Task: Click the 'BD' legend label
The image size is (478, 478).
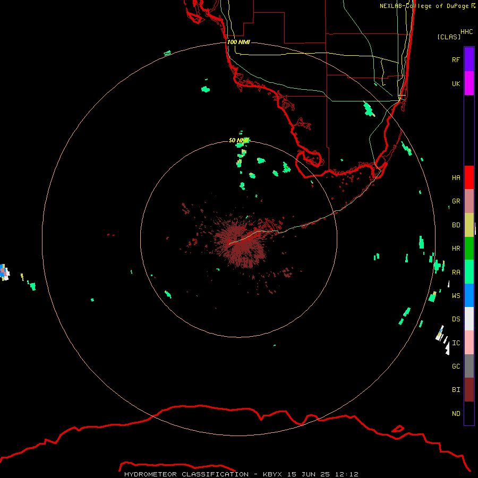Action: pos(456,225)
